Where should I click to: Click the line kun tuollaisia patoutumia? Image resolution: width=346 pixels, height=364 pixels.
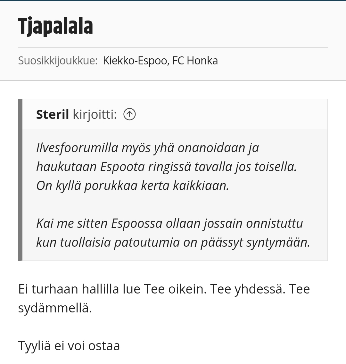173,242
